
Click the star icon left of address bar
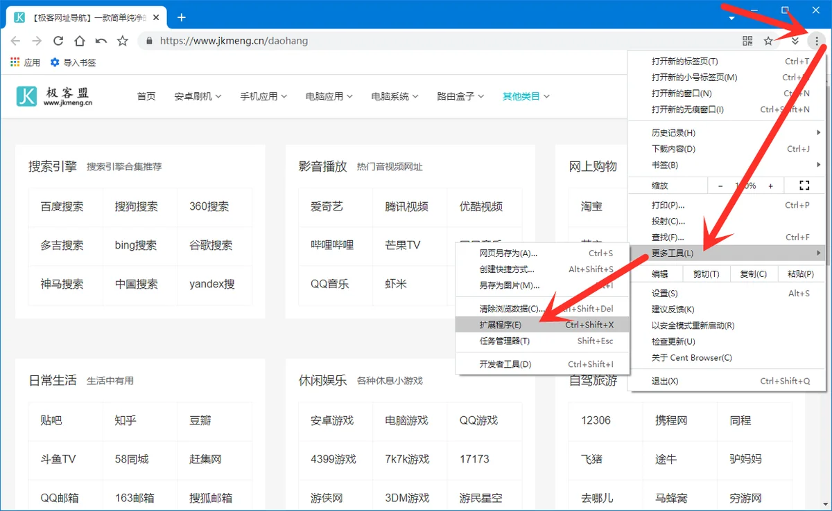click(x=123, y=41)
